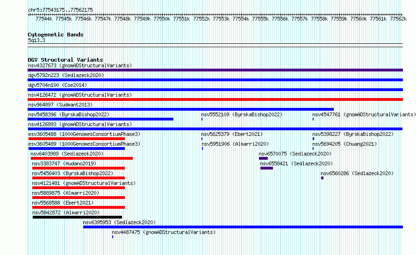Click the nsv4327673 gnomAD variant label
Viewport: 416px width, 255px height.
pos(80,65)
